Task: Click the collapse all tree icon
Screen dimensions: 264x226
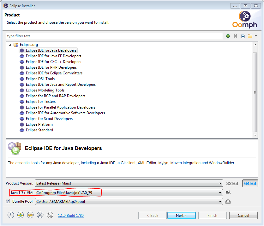Action: pos(243,36)
